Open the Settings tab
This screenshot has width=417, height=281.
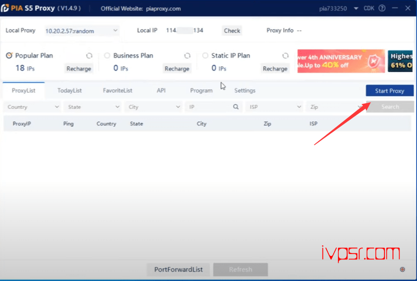click(245, 91)
